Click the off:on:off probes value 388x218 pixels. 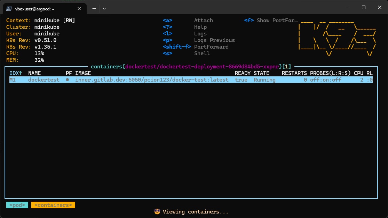(x=326, y=80)
